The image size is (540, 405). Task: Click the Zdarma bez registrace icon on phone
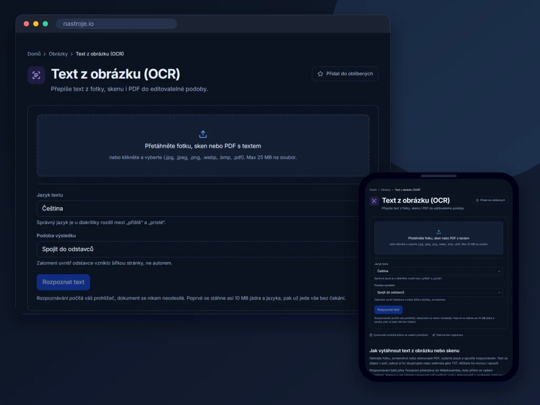click(433, 335)
